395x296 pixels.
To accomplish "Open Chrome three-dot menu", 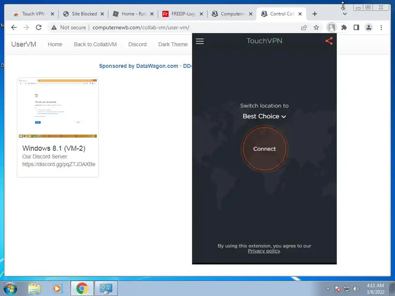I will pyautogui.click(x=381, y=27).
